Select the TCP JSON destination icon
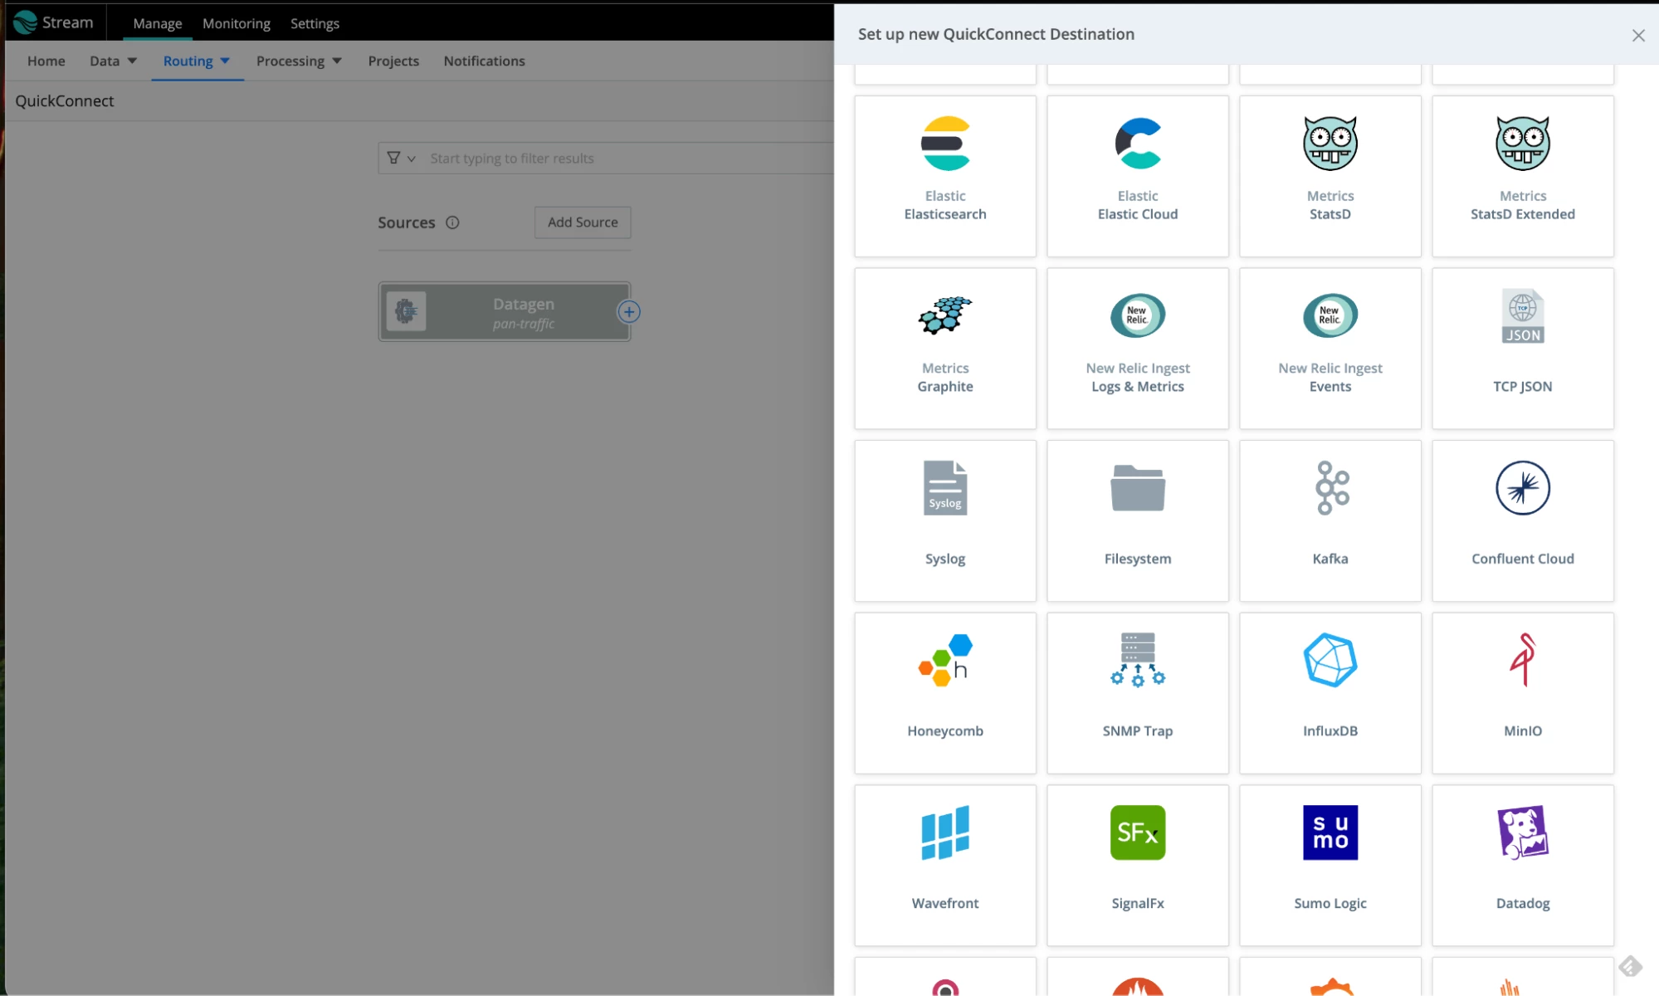The image size is (1659, 996). pyautogui.click(x=1523, y=315)
